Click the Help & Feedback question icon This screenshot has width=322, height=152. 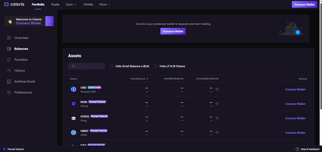point(297,149)
